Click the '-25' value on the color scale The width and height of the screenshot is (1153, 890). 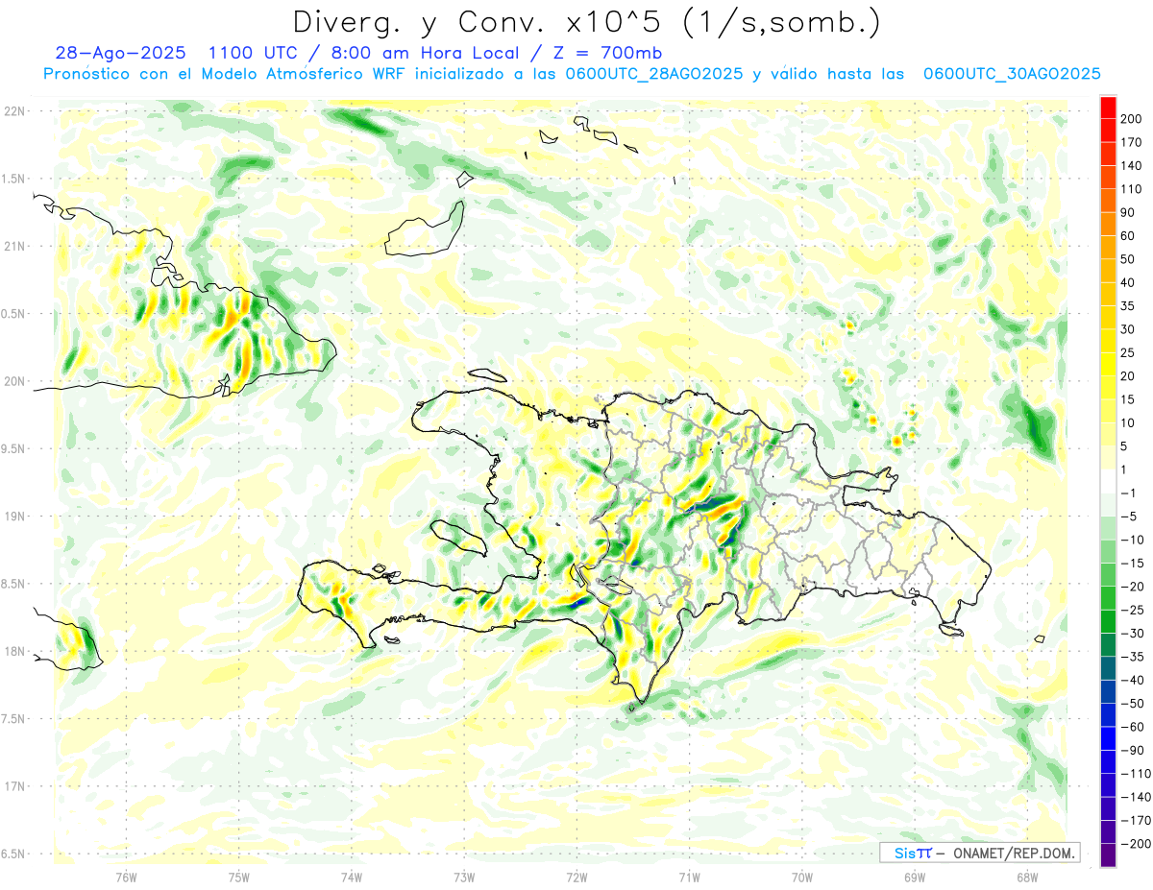point(1133,610)
